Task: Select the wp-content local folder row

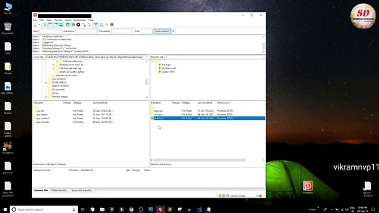Action: tap(91, 118)
